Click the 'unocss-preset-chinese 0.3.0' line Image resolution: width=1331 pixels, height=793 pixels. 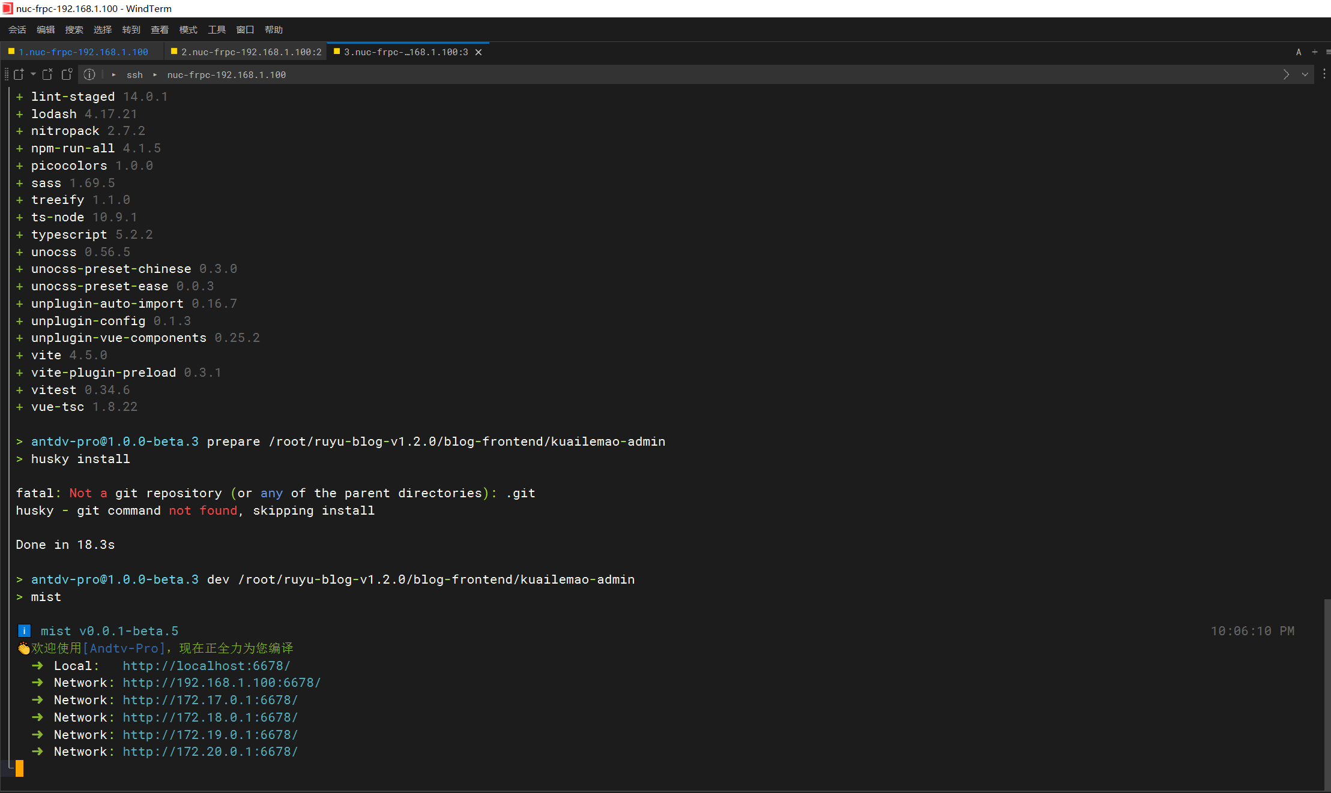[127, 269]
